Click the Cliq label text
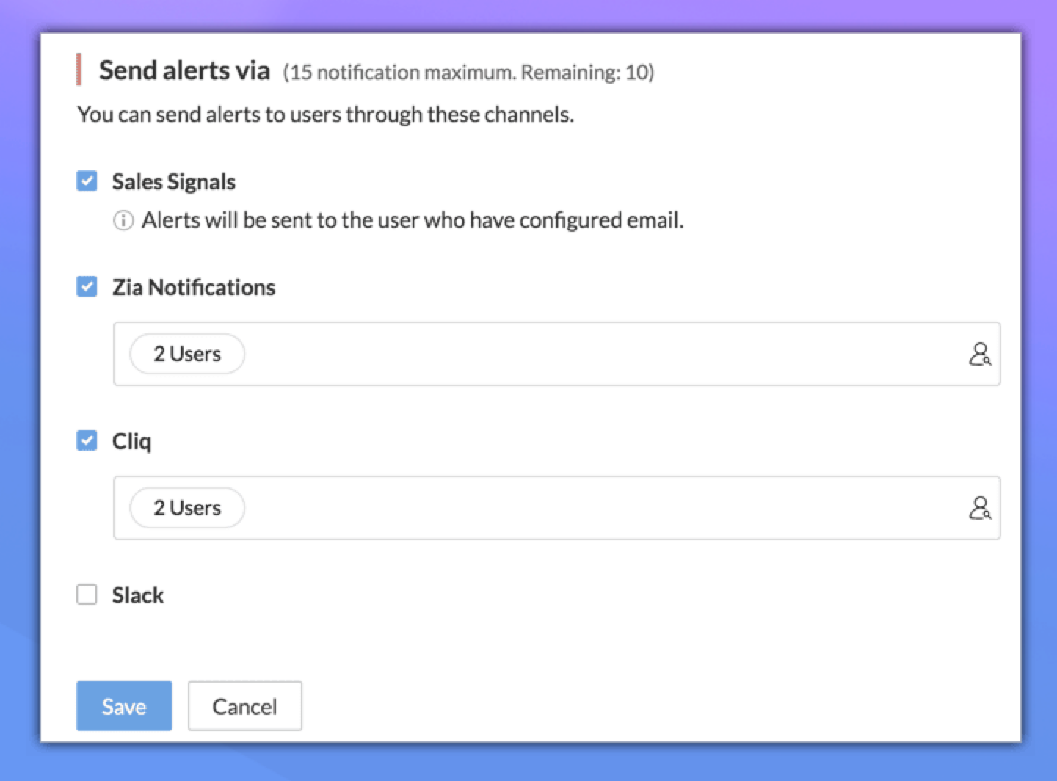The width and height of the screenshot is (1057, 781). tap(131, 441)
